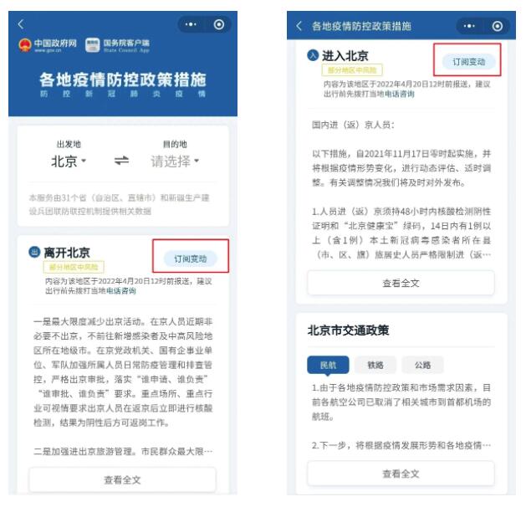
Task: Tap the circular target icon on the right screen
Action: [x=498, y=26]
